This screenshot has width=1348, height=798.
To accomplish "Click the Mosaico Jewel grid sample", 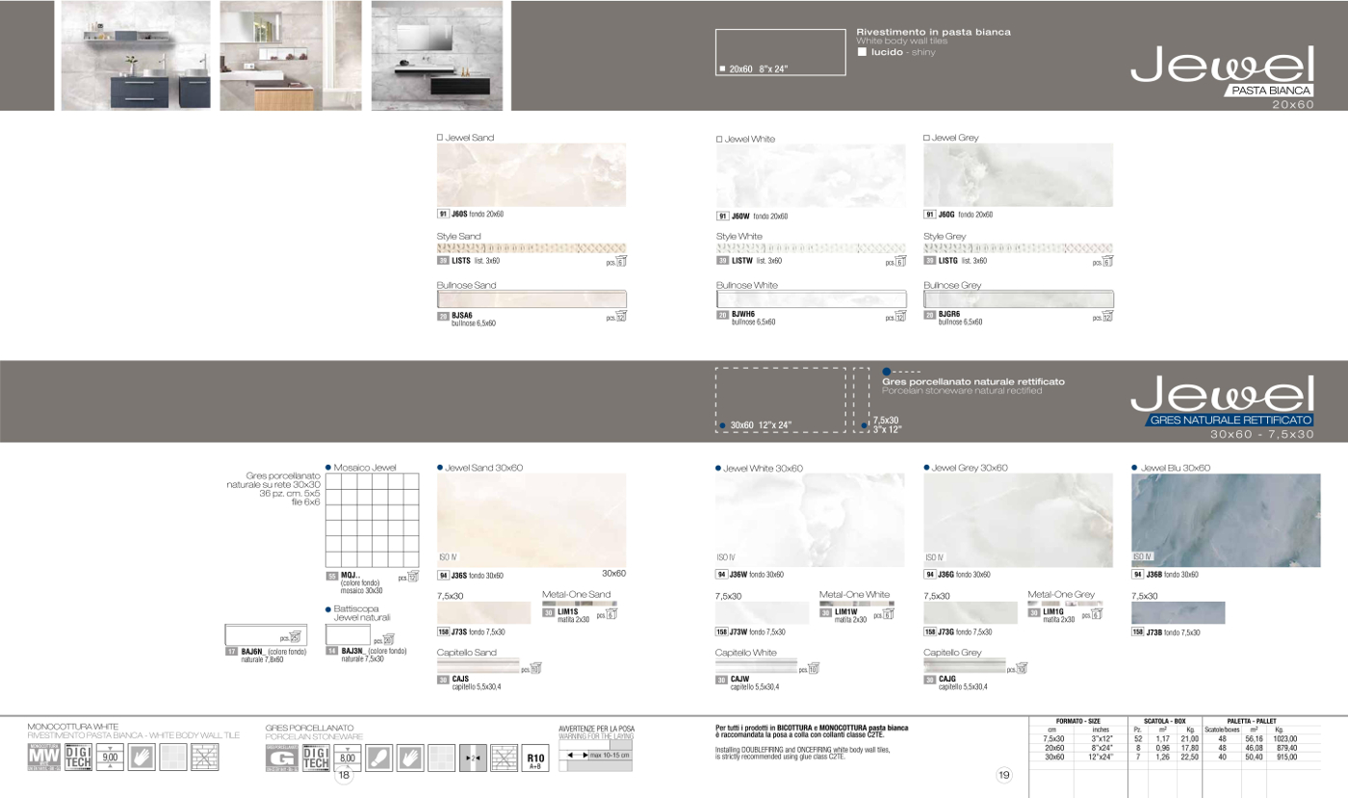I will [373, 520].
